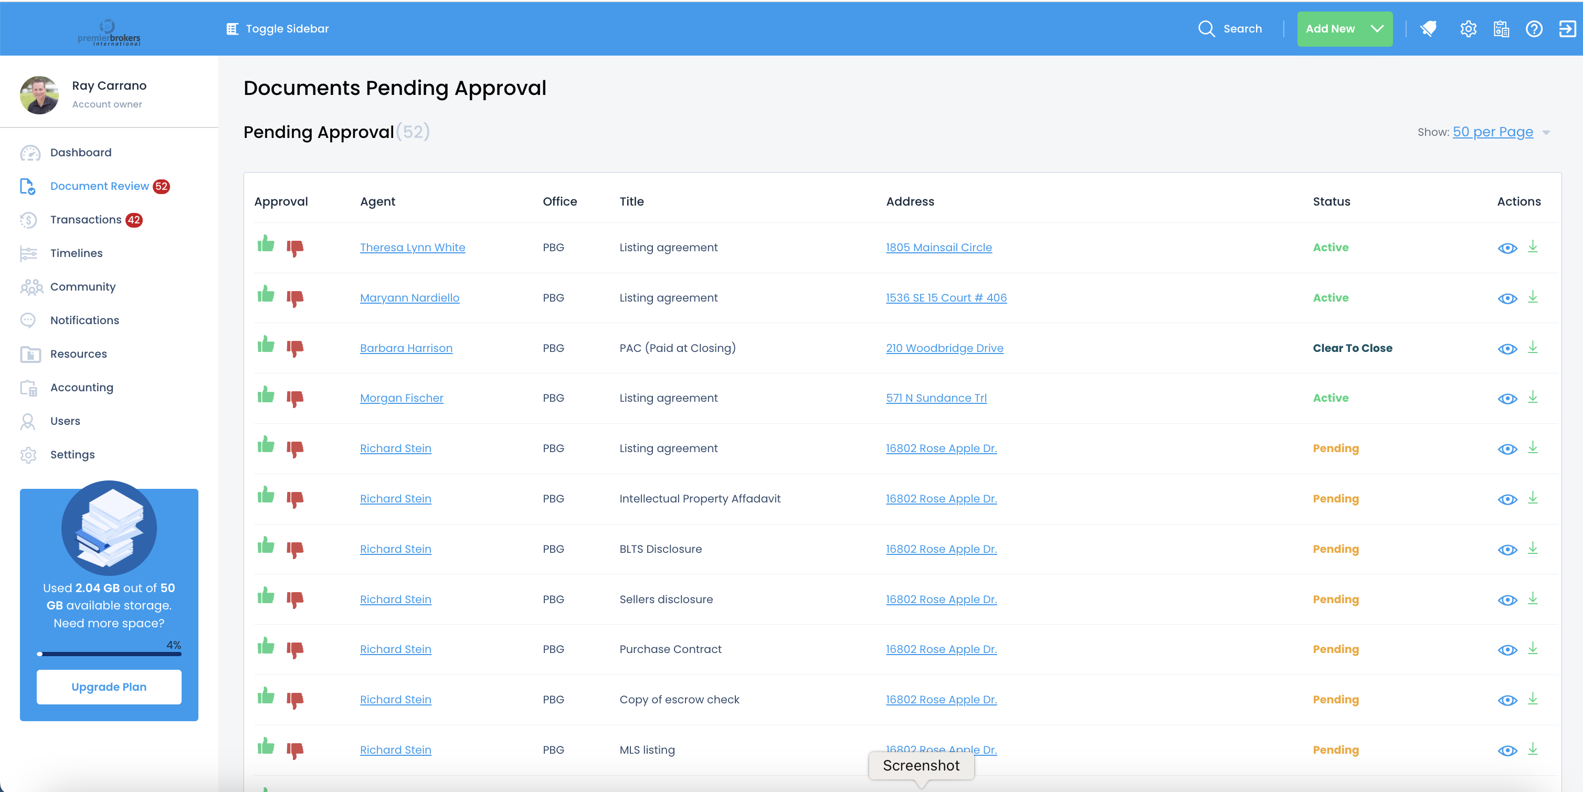Approve the Copy of escrow check
The height and width of the screenshot is (792, 1583).
tap(266, 695)
